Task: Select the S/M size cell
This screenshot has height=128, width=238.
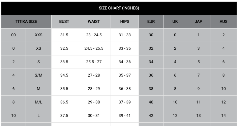Action: (x=38, y=75)
